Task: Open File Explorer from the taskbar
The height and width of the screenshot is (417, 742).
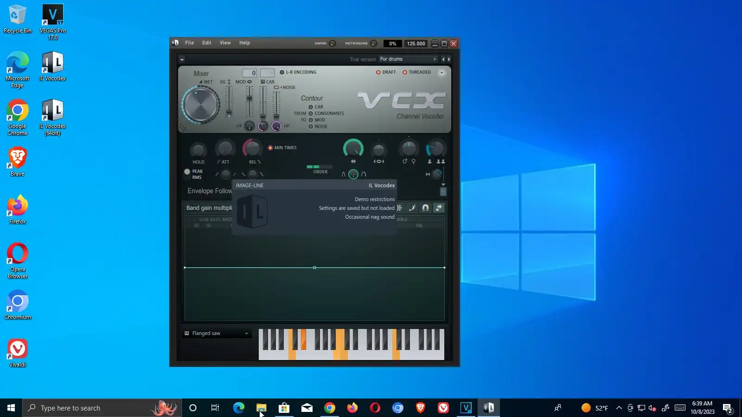Action: coord(261,408)
